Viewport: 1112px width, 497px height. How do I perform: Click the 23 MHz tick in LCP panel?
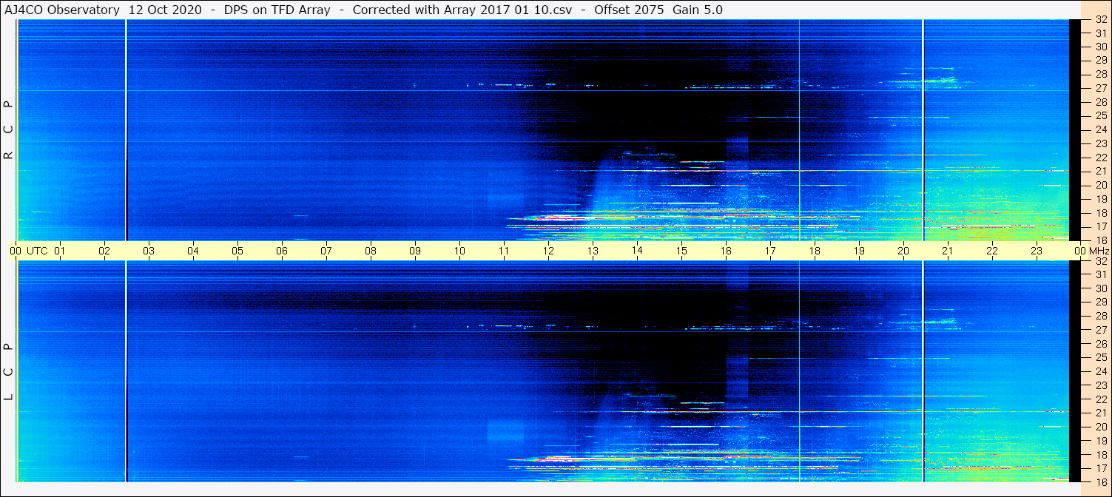pos(1100,385)
